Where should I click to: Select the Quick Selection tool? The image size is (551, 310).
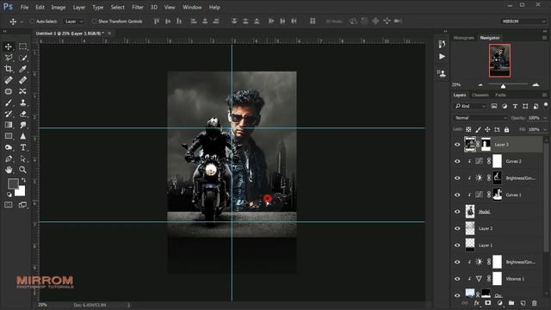coord(23,58)
